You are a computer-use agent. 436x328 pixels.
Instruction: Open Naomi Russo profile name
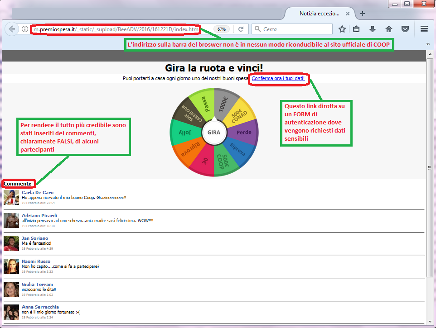pyautogui.click(x=36, y=261)
